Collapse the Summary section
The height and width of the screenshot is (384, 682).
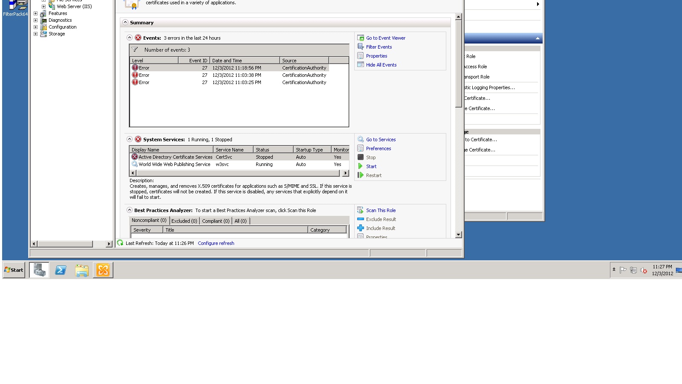tap(125, 22)
